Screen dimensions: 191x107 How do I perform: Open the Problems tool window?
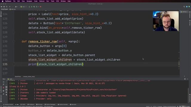[31, 104]
